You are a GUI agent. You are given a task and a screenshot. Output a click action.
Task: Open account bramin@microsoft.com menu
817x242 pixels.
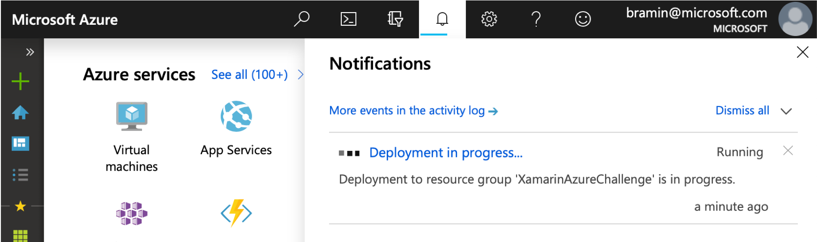(697, 20)
